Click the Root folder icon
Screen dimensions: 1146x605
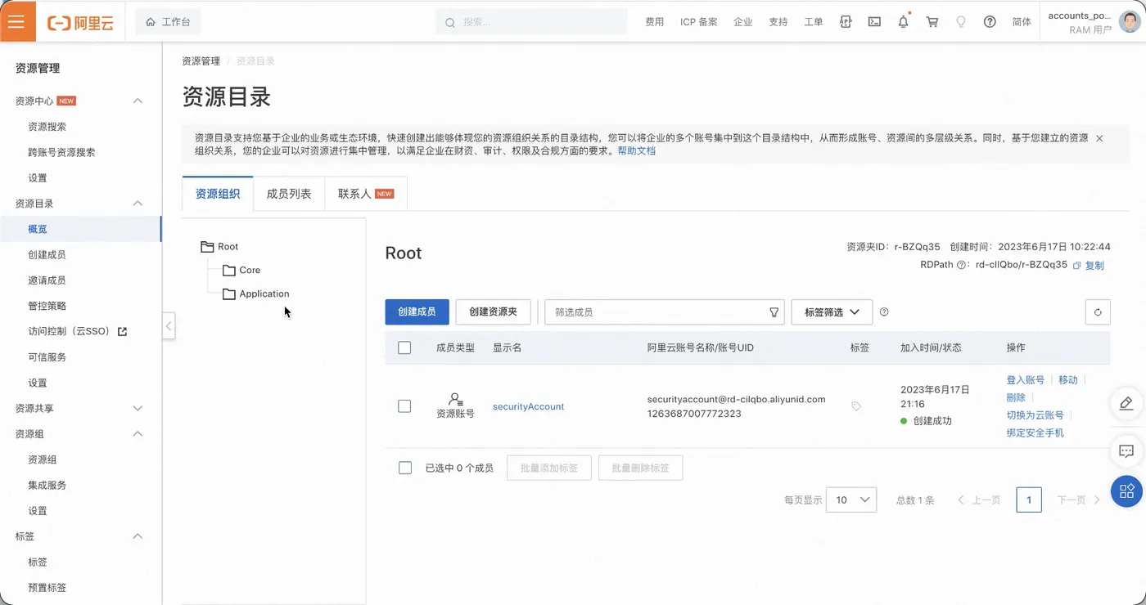207,246
